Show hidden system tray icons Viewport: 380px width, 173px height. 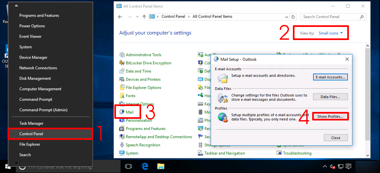325,166
